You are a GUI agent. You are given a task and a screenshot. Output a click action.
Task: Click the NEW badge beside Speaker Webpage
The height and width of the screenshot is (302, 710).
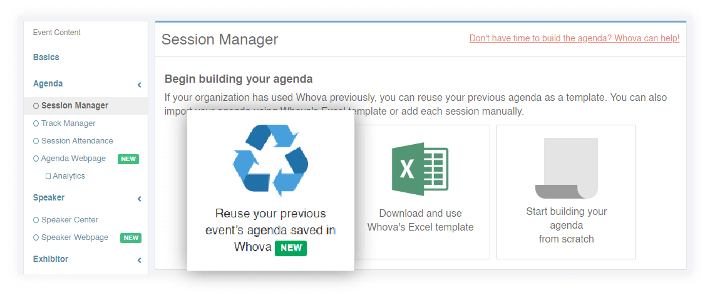tap(131, 238)
